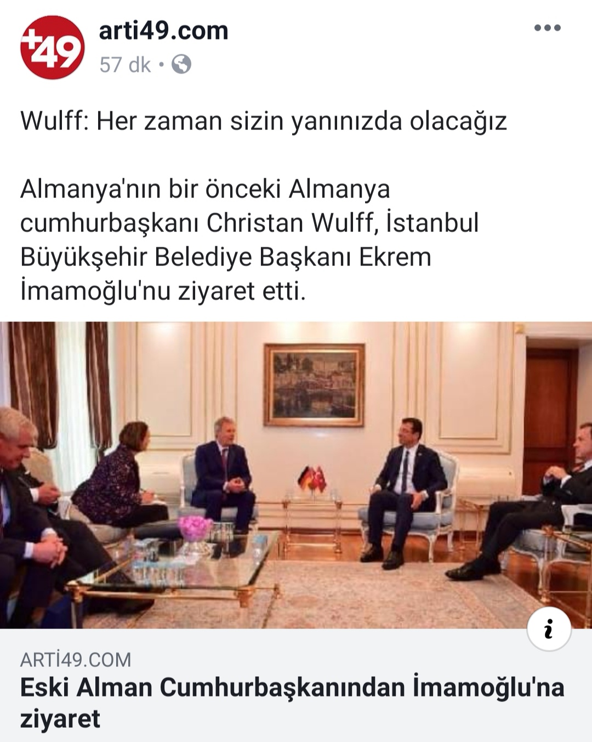The image size is (592, 742).
Task: Open the arti49 red logo avatar
Action: pyautogui.click(x=53, y=47)
